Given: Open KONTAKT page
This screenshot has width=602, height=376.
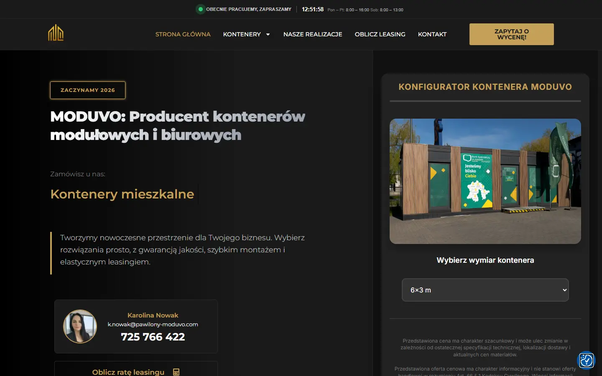Looking at the screenshot, I should pyautogui.click(x=432, y=34).
